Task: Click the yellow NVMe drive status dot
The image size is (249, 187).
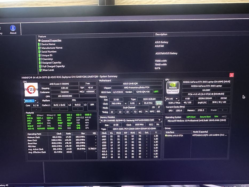Action: click(166, 135)
